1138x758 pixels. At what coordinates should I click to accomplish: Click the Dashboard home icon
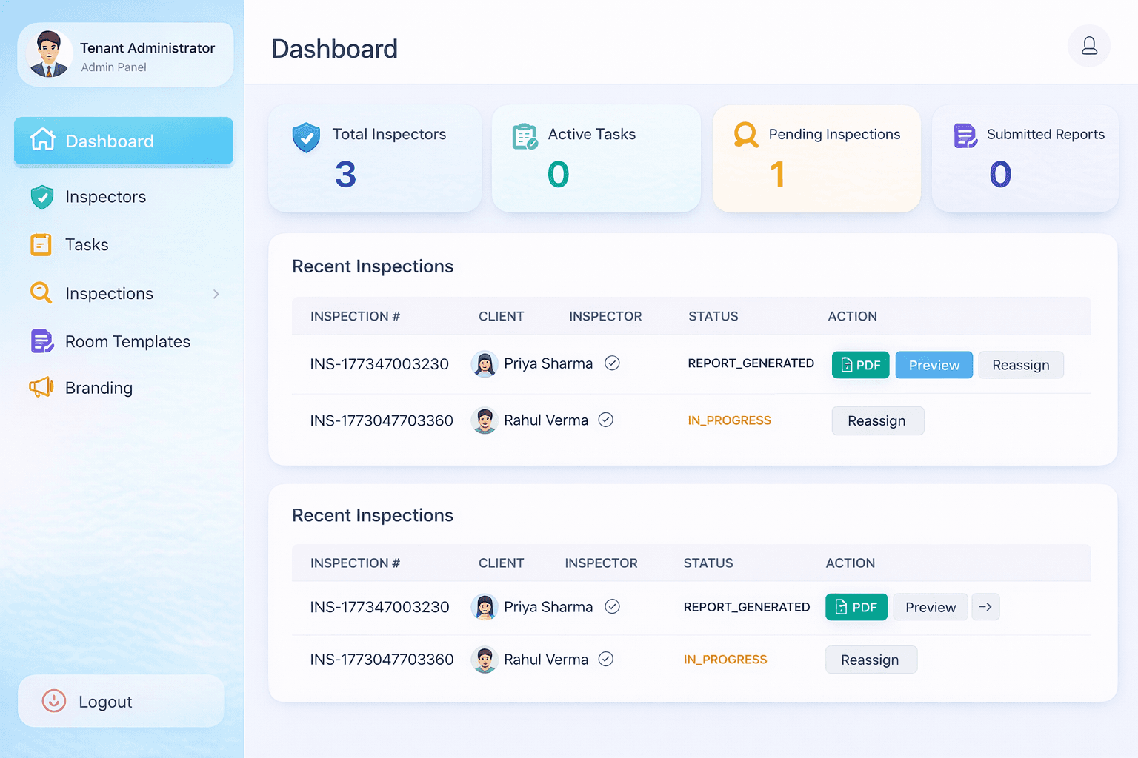coord(43,139)
